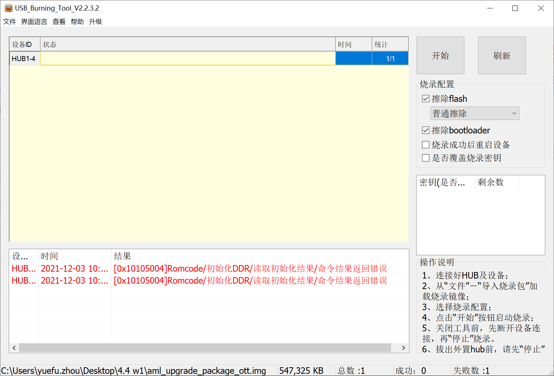This screenshot has width=554, height=376.
Task: Open the 帮助 menu
Action: (77, 21)
